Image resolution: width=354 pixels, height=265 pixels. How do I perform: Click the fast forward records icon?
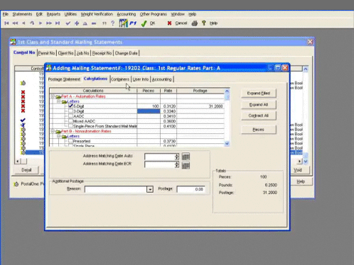49,23
